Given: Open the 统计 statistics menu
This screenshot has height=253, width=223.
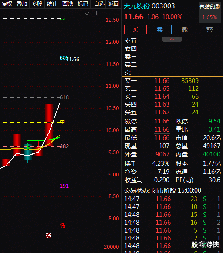Looking at the screenshot, I should tap(52, 4).
